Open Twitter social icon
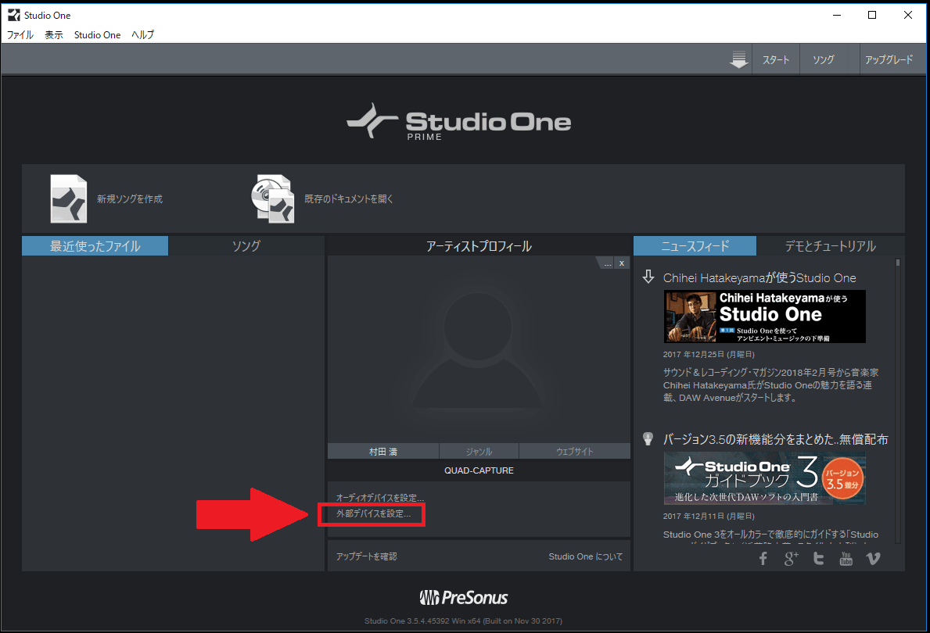Image resolution: width=930 pixels, height=633 pixels. pos(818,558)
